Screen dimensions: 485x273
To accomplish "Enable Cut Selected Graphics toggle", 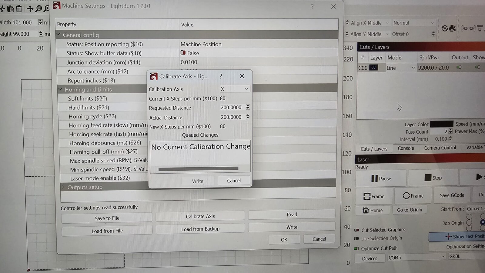I will tap(357, 230).
